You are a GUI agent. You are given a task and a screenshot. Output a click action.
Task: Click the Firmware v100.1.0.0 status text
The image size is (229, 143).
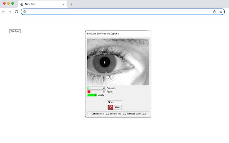pyautogui.click(x=136, y=114)
